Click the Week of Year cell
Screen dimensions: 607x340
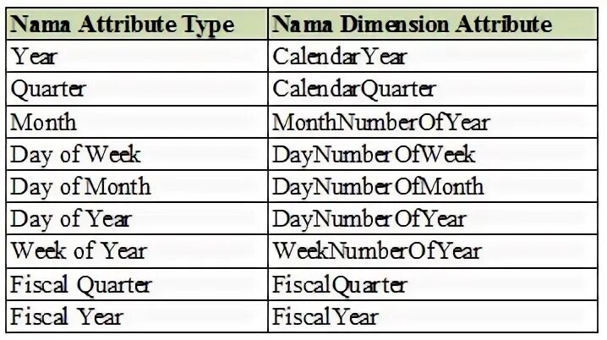click(137, 251)
